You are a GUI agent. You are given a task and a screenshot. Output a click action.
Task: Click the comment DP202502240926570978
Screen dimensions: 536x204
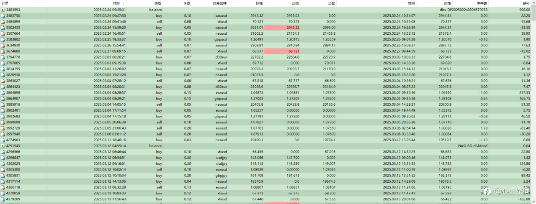click(x=464, y=10)
